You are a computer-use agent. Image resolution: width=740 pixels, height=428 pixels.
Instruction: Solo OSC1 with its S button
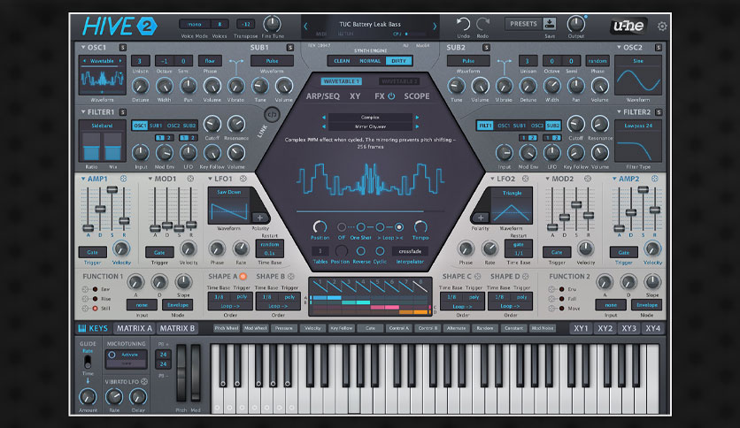(123, 48)
